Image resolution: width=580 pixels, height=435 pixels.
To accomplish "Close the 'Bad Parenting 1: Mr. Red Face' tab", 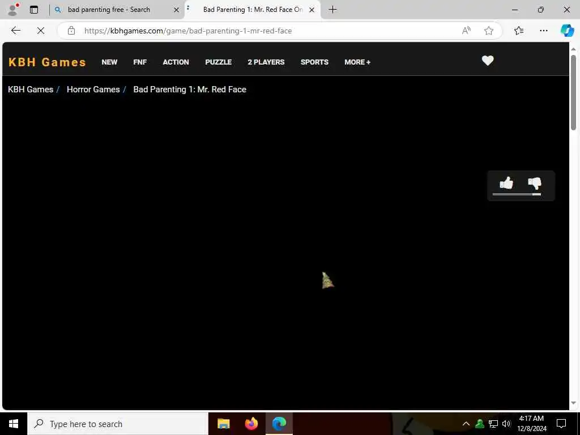I will (x=312, y=10).
